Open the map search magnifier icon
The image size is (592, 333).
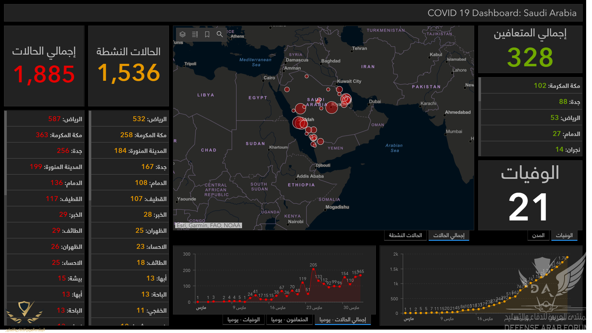(x=220, y=34)
